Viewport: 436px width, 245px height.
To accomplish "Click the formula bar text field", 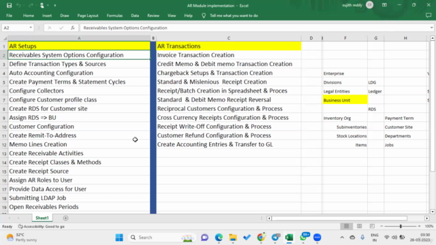I will (x=254, y=28).
